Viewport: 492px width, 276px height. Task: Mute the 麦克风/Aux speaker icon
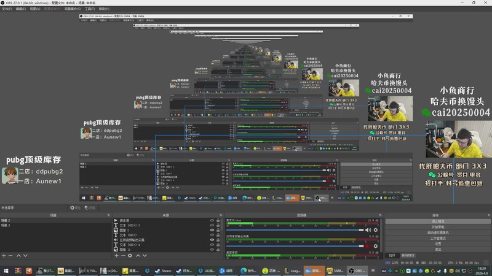pyautogui.click(x=368, y=230)
